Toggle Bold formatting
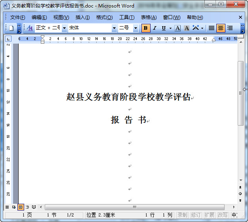 [146, 28]
